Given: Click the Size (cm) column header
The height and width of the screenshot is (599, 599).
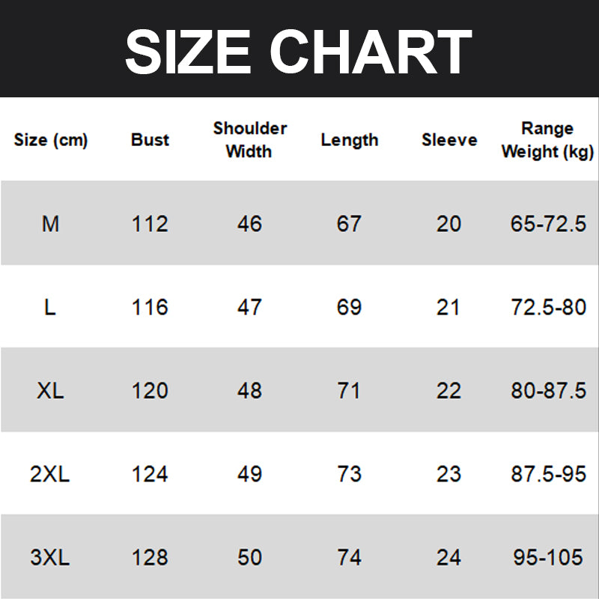Looking at the screenshot, I should 51,140.
